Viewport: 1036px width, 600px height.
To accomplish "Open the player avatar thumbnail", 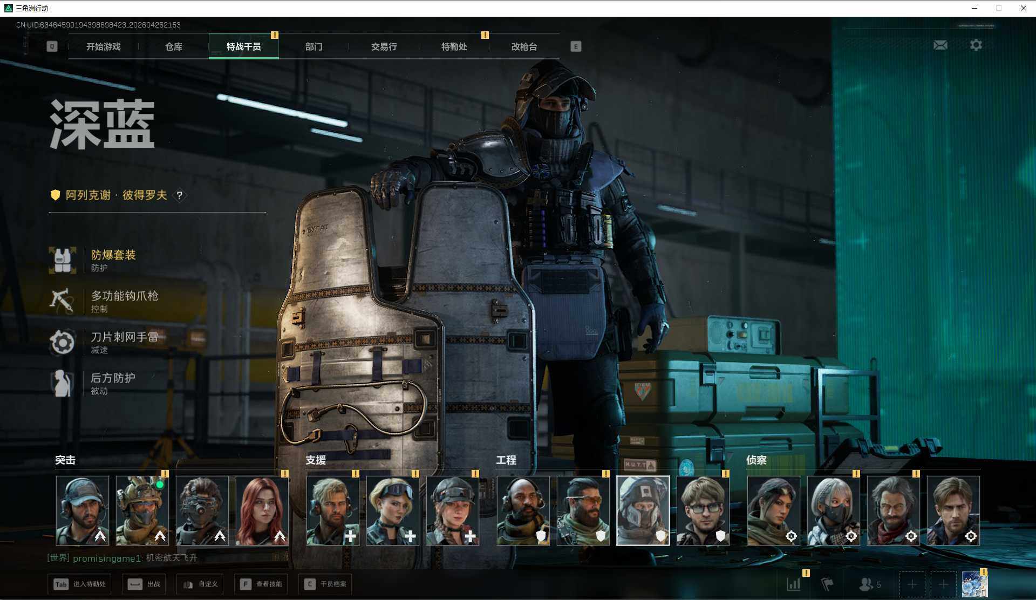I will pyautogui.click(x=974, y=585).
